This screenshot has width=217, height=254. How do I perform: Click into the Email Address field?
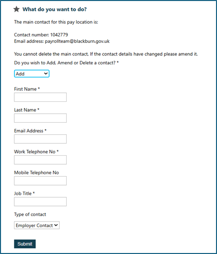40,139
